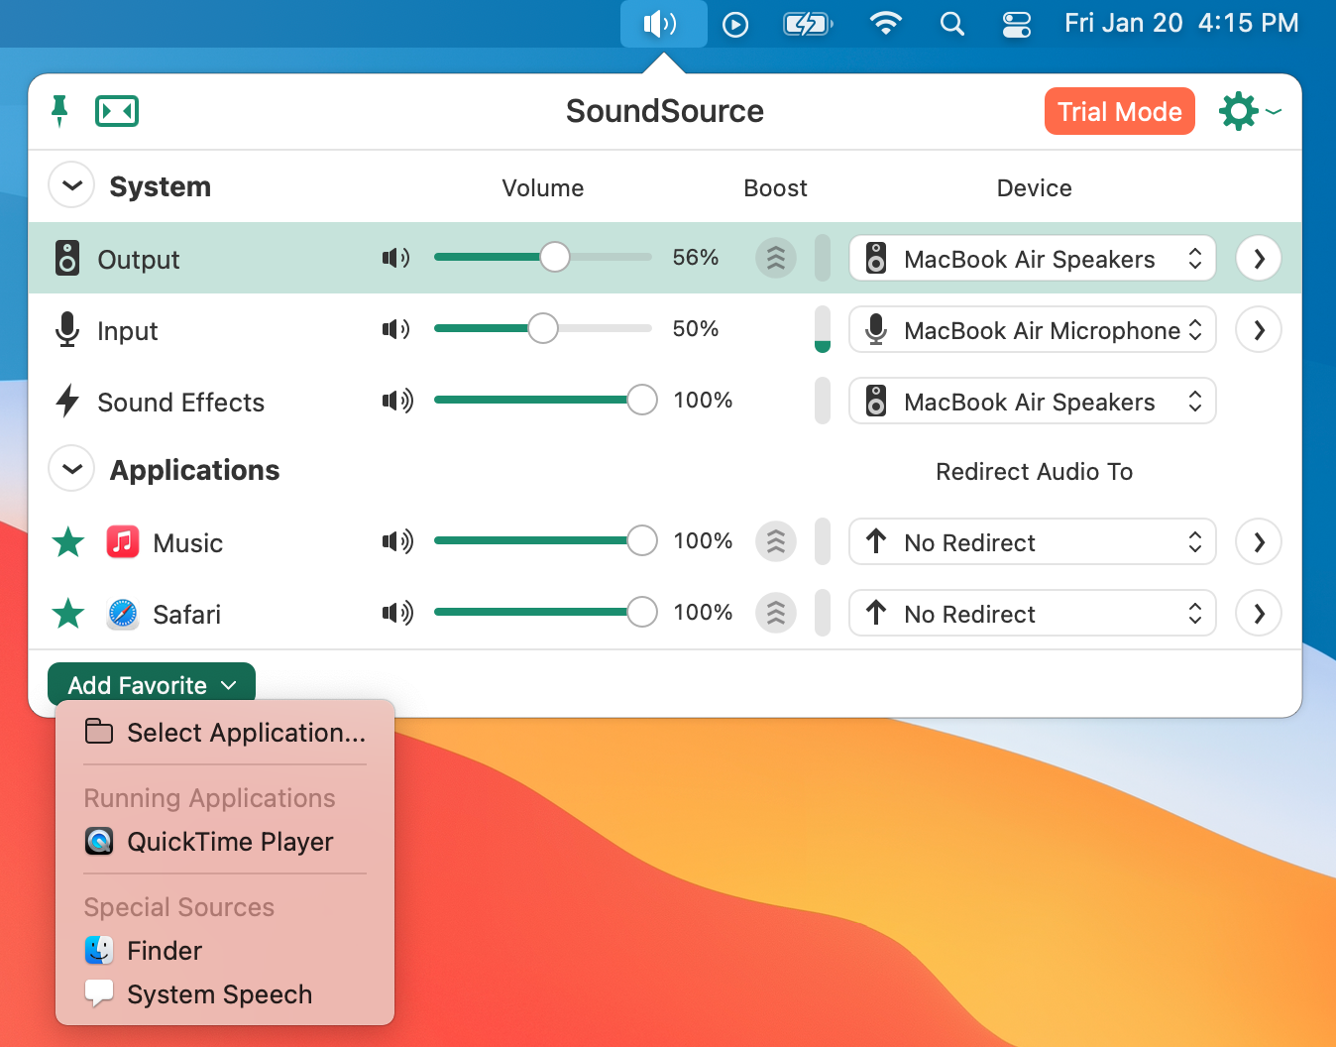This screenshot has width=1336, height=1047.
Task: Expand Input advanced options arrow
Action: point(1259,330)
